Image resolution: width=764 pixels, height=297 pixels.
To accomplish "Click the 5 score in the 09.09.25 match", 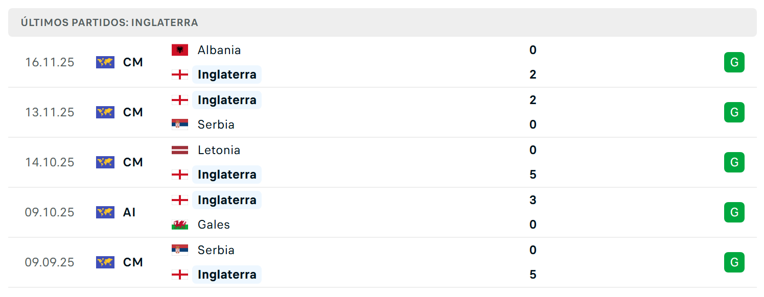I will point(533,275).
